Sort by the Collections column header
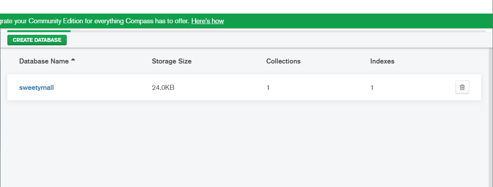Image resolution: width=493 pixels, height=187 pixels. coord(283,61)
